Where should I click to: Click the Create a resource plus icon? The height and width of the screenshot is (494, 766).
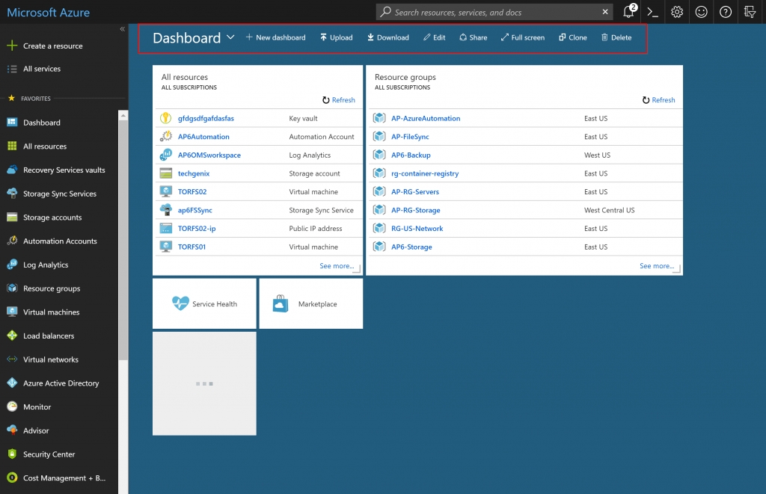pos(12,46)
